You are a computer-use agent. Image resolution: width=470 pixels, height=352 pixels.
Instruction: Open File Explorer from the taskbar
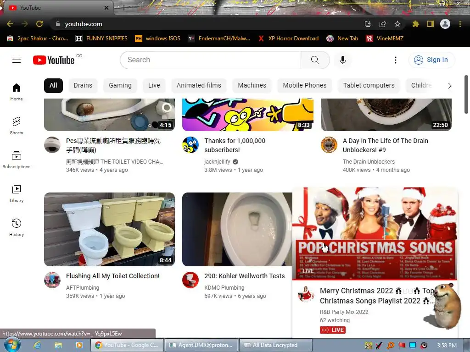pos(58,345)
